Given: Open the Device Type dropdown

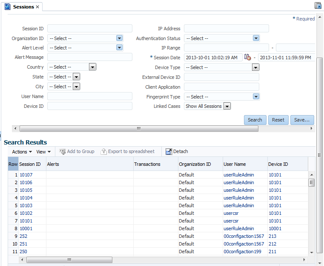Looking at the screenshot, I should pos(255,67).
